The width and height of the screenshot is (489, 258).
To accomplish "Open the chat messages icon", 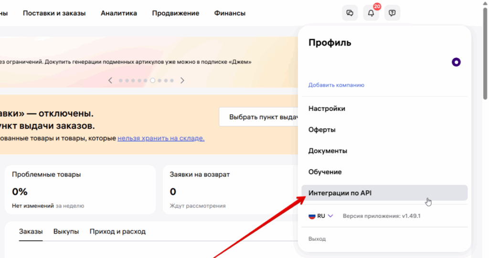I will click(x=350, y=13).
